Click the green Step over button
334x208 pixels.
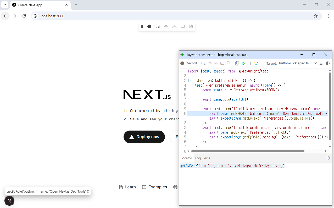[x=256, y=63]
